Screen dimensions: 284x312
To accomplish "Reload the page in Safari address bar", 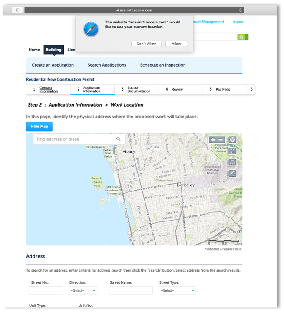I will point(252,10).
